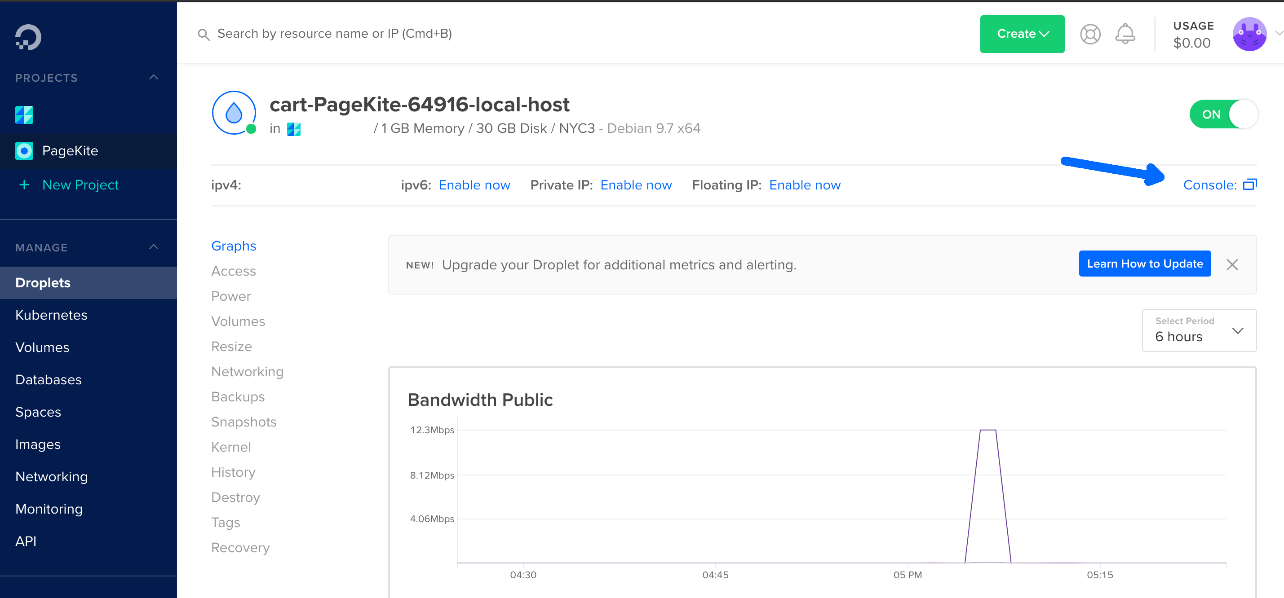Open Droplets in sidebar
1284x598 pixels.
point(88,283)
